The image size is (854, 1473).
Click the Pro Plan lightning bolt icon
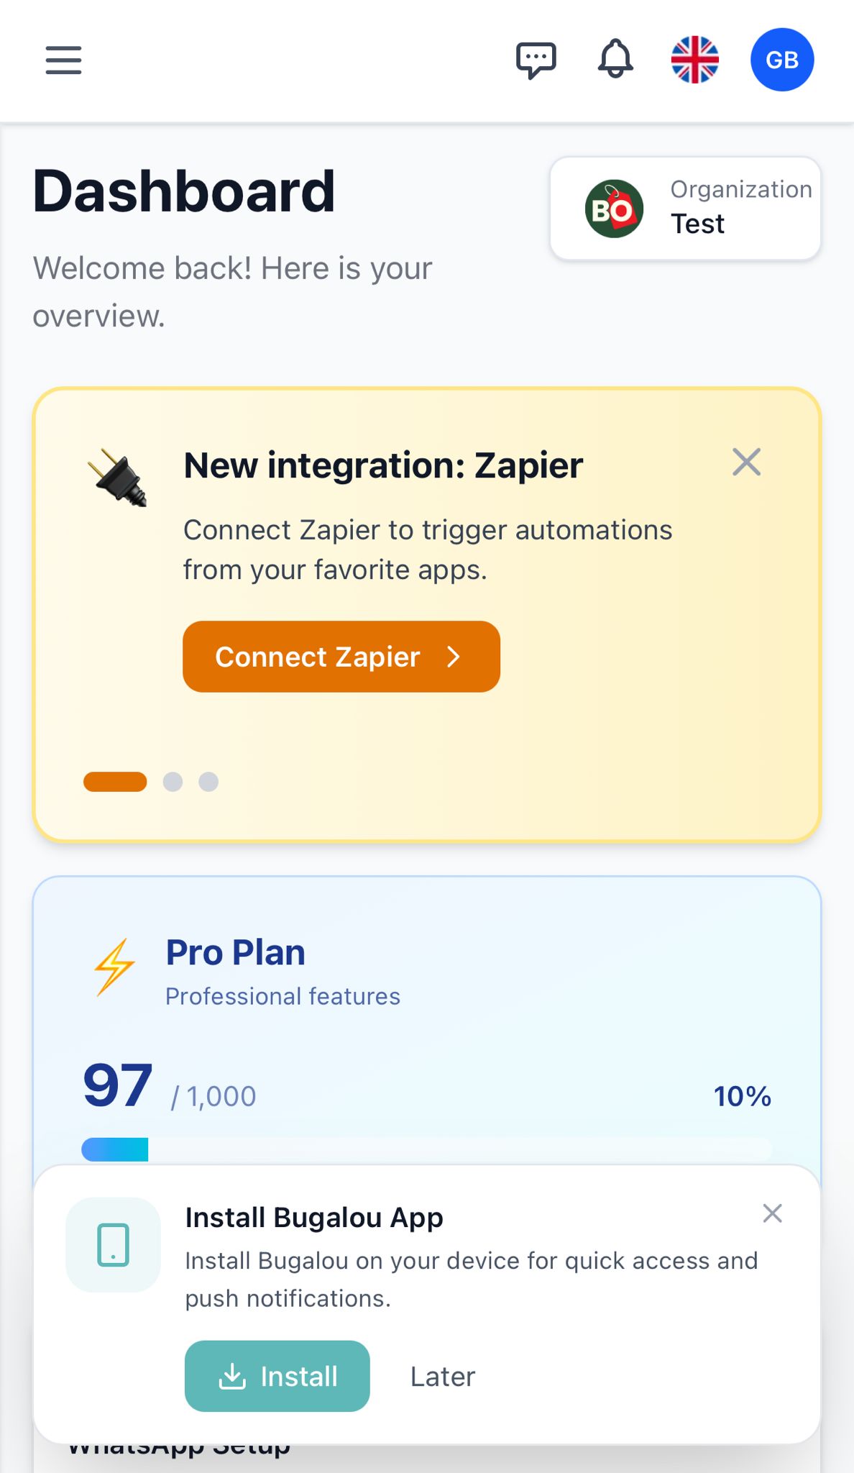click(x=114, y=966)
